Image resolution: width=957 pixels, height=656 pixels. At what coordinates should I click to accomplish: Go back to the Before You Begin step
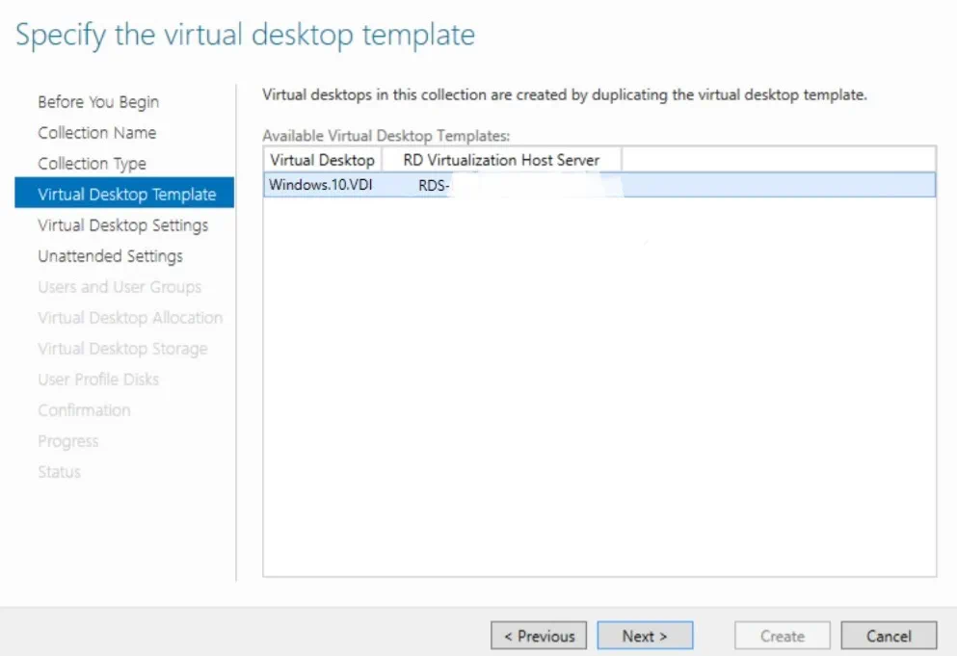pos(99,101)
